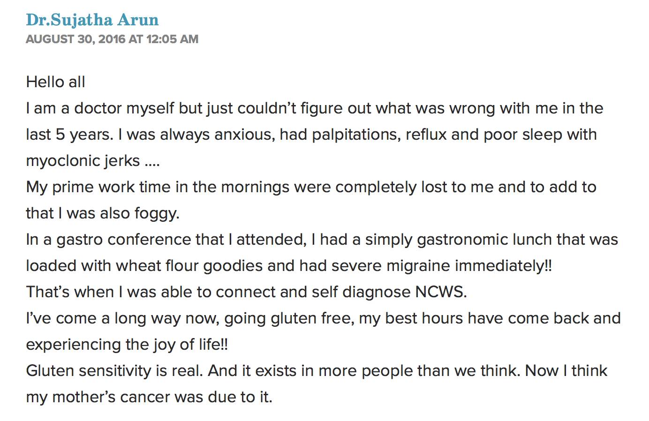
Task: Click the word 'foggy' in the comment
Action: pos(156,213)
